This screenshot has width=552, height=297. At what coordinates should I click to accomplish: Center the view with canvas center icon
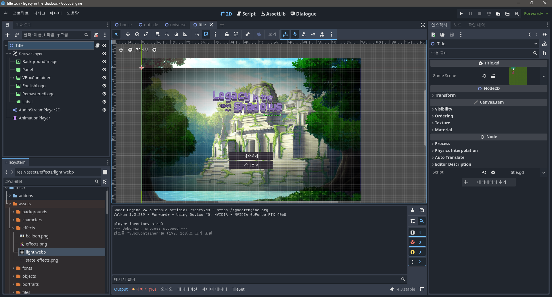tap(121, 50)
